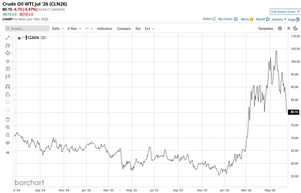Viewport: 301px width, 193px height.
Task: Open CLN26 series more options dots
Action: click(x=23, y=37)
